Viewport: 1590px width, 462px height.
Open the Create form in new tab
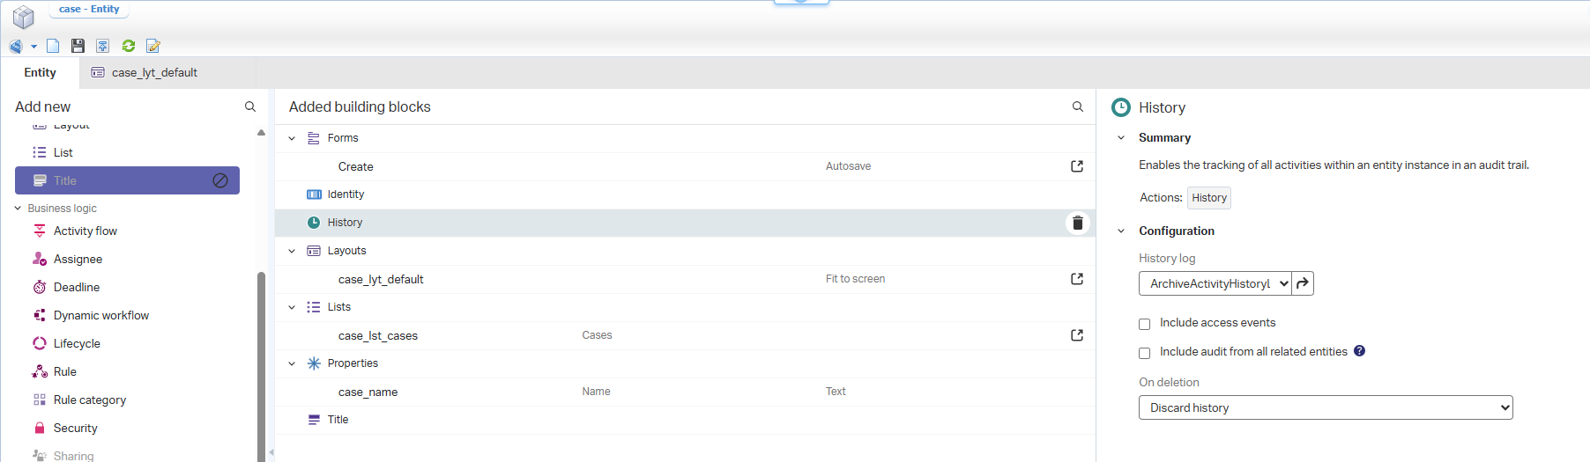point(1077,166)
